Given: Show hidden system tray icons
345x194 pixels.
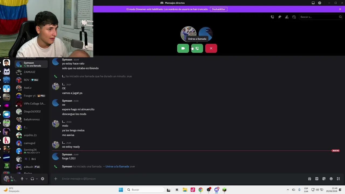Looking at the screenshot, I should 288,190.
